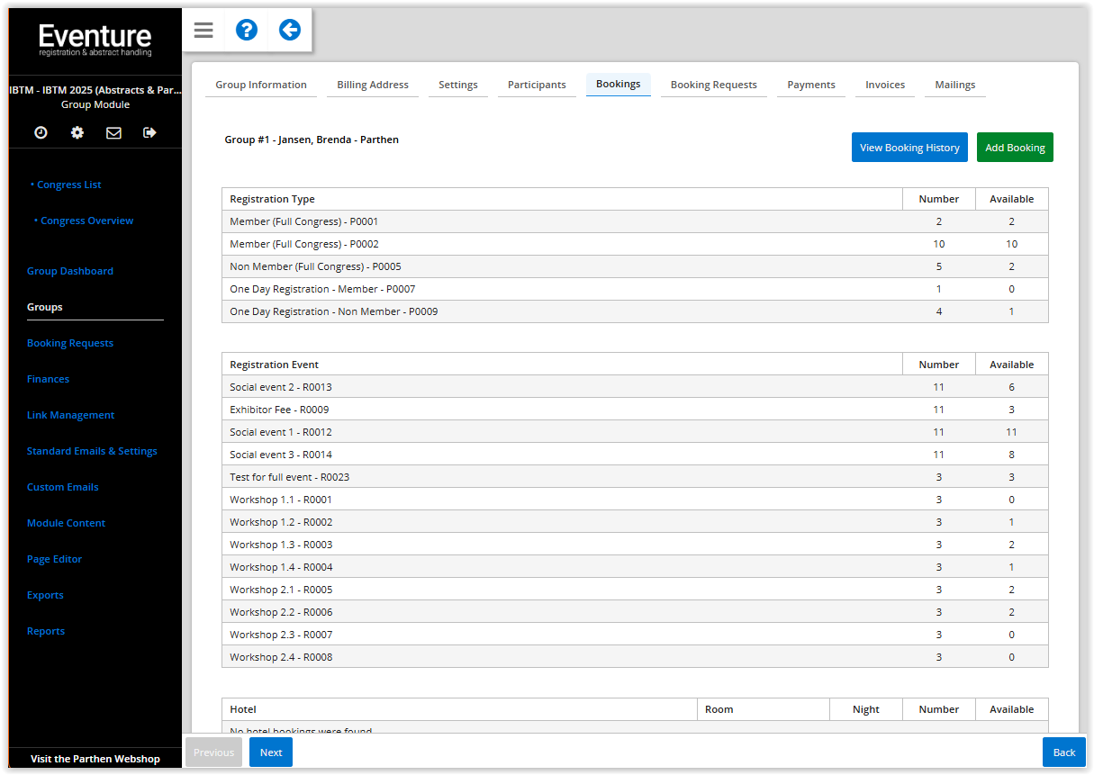Click the View Booking History button
1094x775 pixels.
point(909,148)
